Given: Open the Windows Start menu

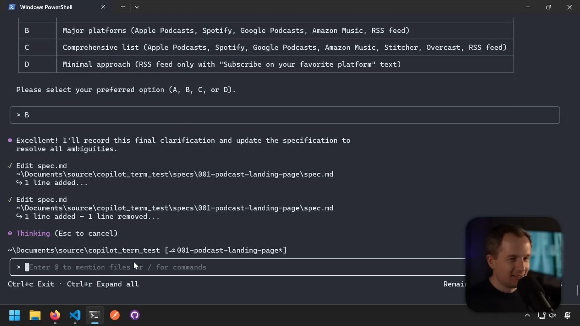Looking at the screenshot, I should point(14,315).
